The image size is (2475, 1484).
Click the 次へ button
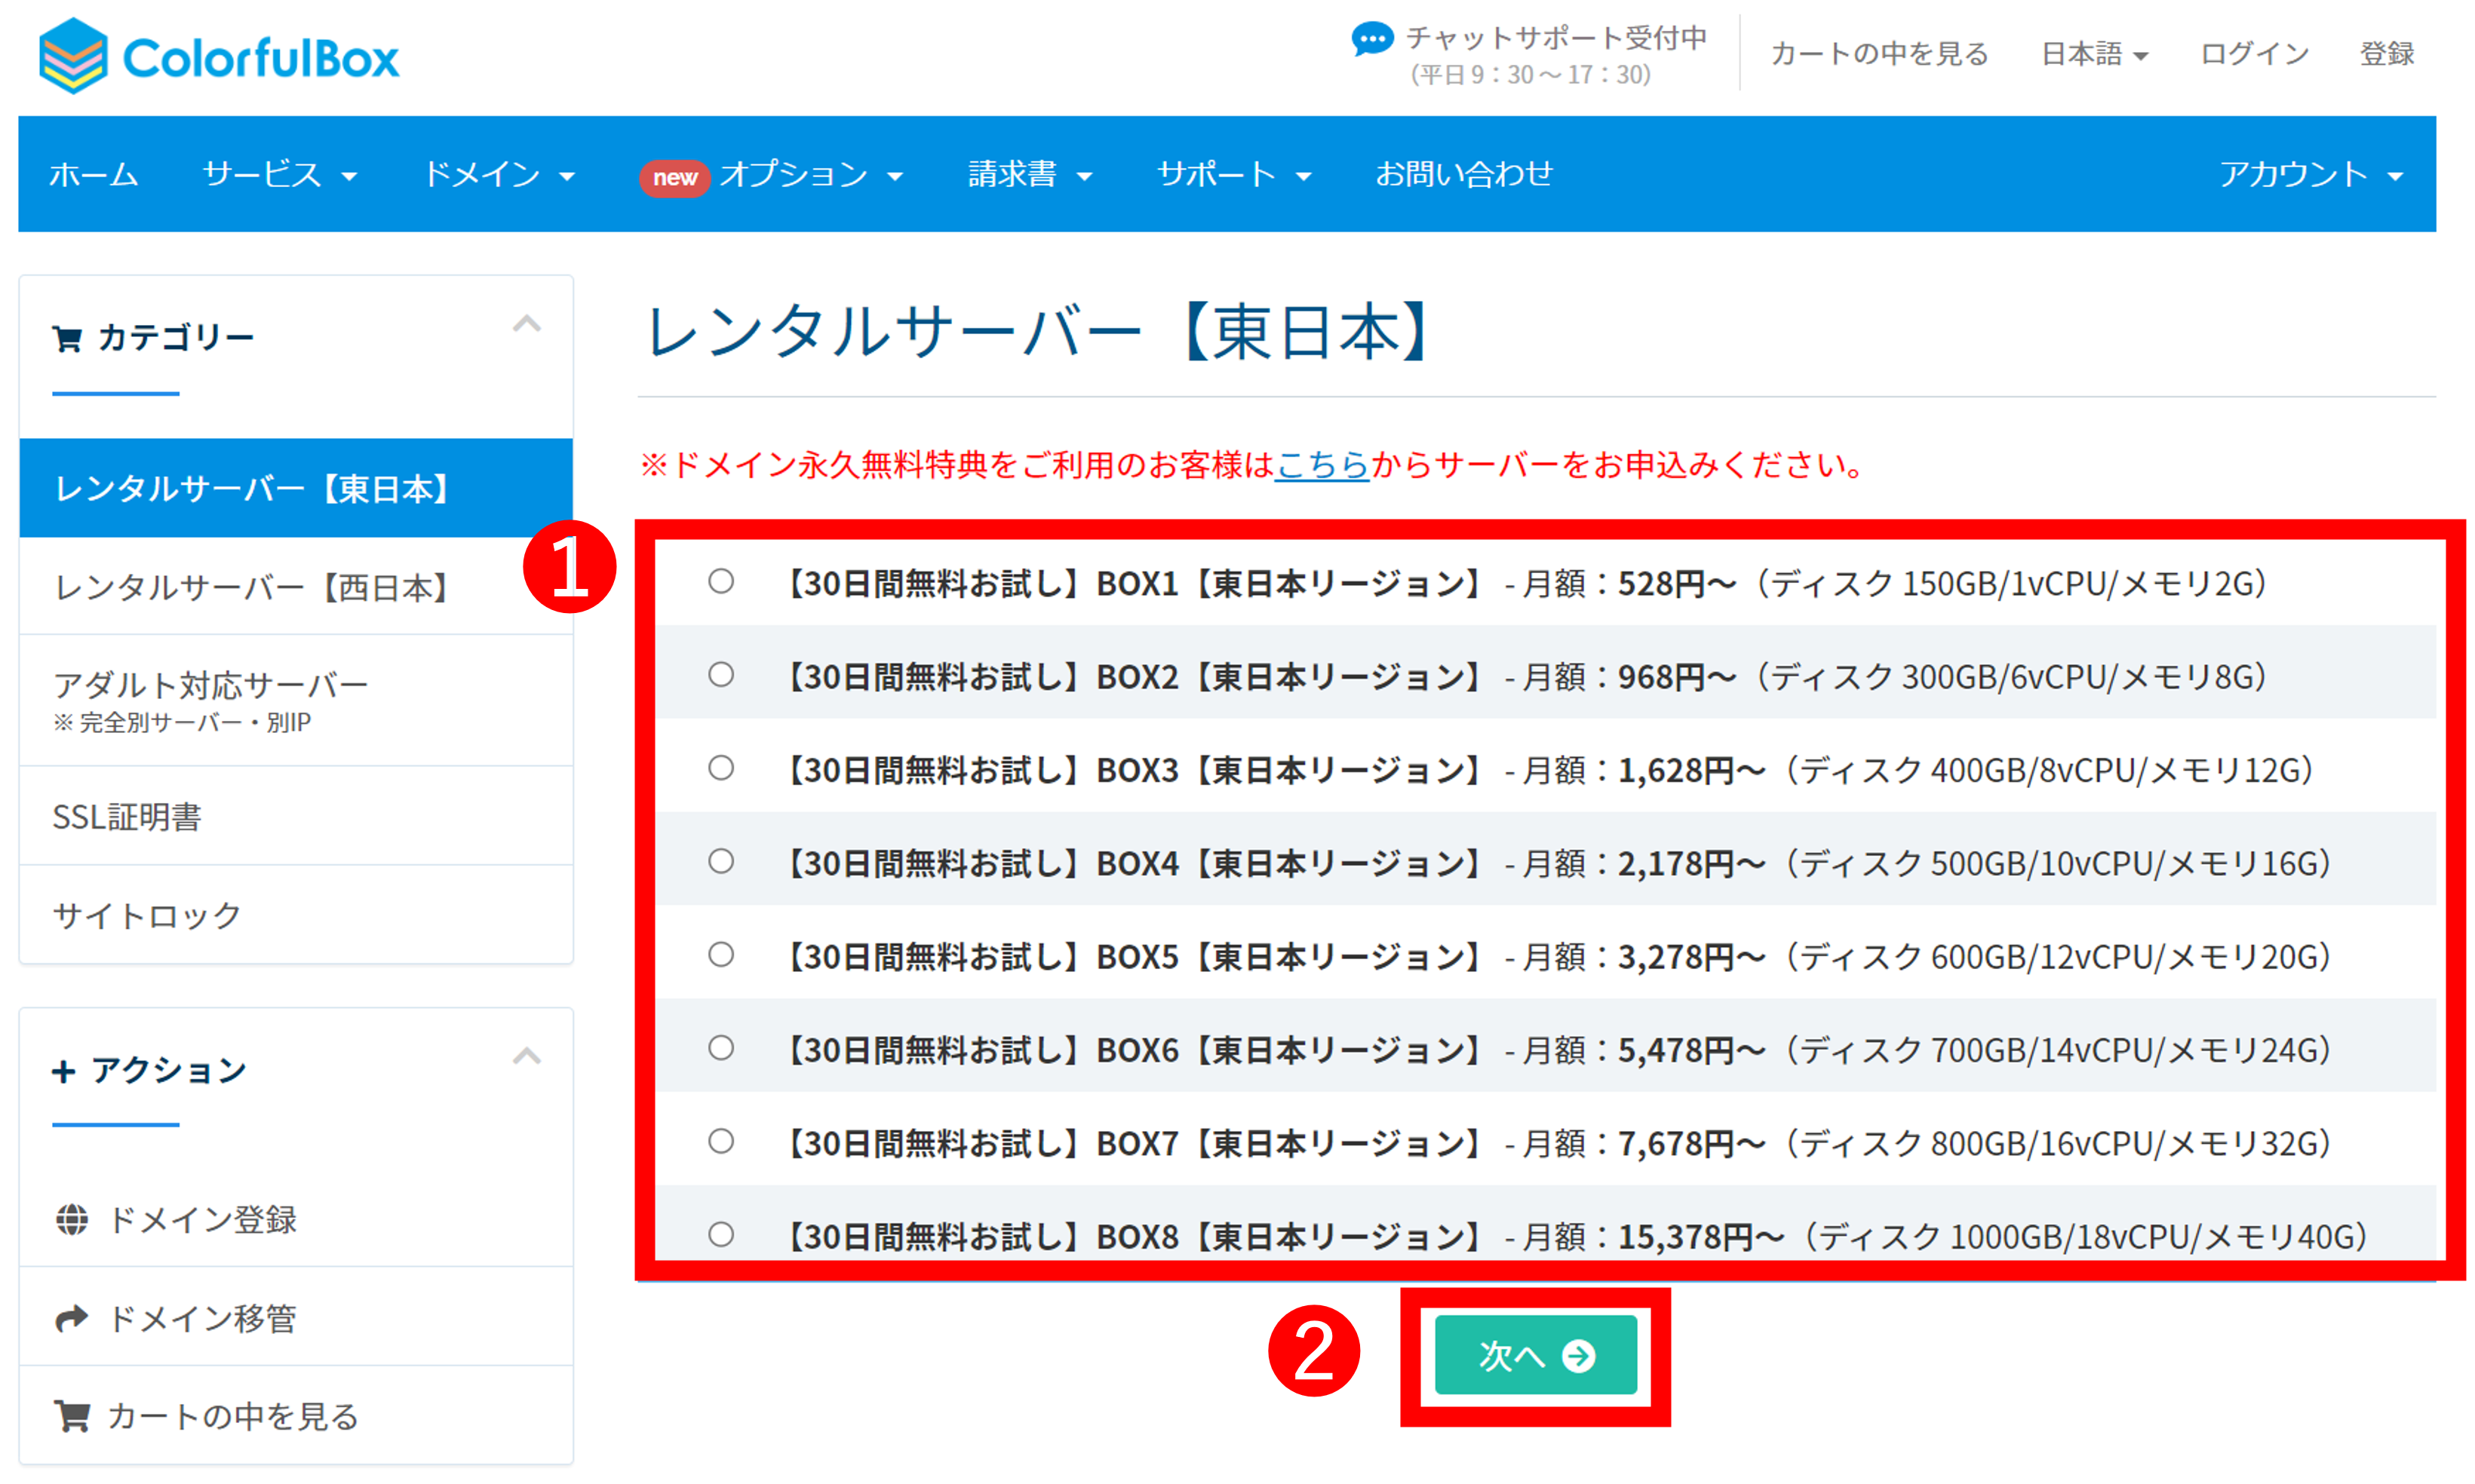(x=1536, y=1355)
